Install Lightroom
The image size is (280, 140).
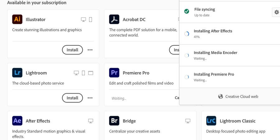pyautogui.click(x=72, y=98)
